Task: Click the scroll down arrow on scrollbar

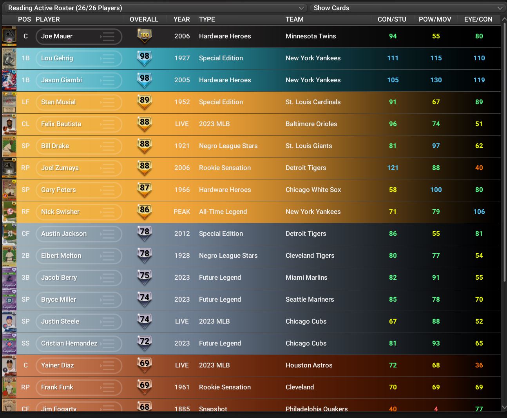Action: (x=504, y=407)
